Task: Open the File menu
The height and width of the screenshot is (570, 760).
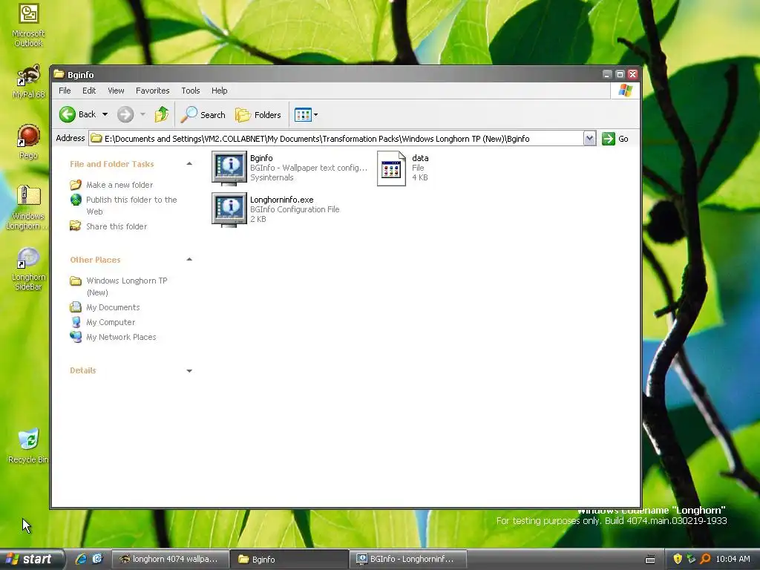Action: click(65, 91)
